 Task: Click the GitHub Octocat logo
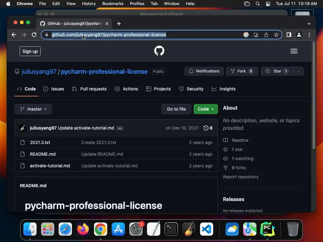click(159, 51)
